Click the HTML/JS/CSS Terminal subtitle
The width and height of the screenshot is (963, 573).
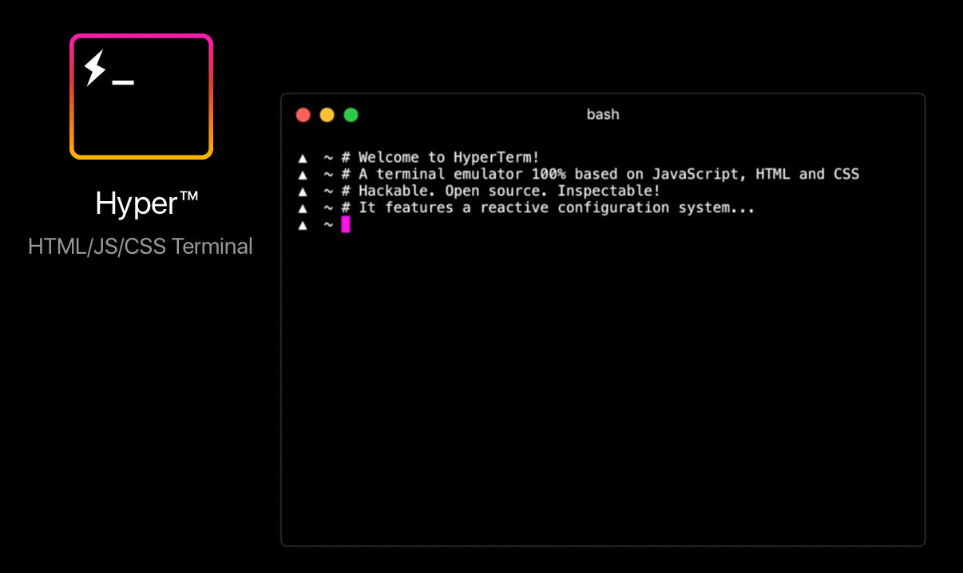click(x=141, y=247)
